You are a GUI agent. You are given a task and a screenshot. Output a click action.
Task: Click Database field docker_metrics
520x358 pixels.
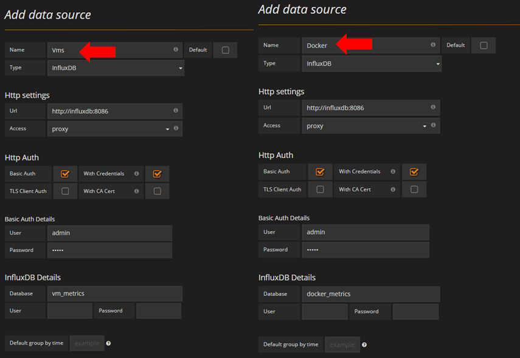pos(371,294)
